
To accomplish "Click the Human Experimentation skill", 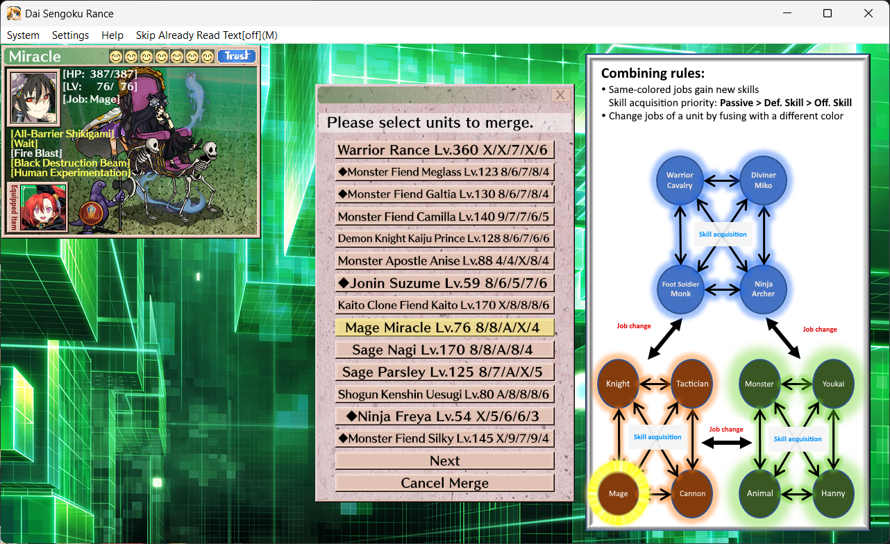I will click(71, 173).
